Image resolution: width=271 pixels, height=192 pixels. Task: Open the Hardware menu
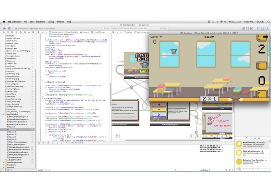click(41, 22)
